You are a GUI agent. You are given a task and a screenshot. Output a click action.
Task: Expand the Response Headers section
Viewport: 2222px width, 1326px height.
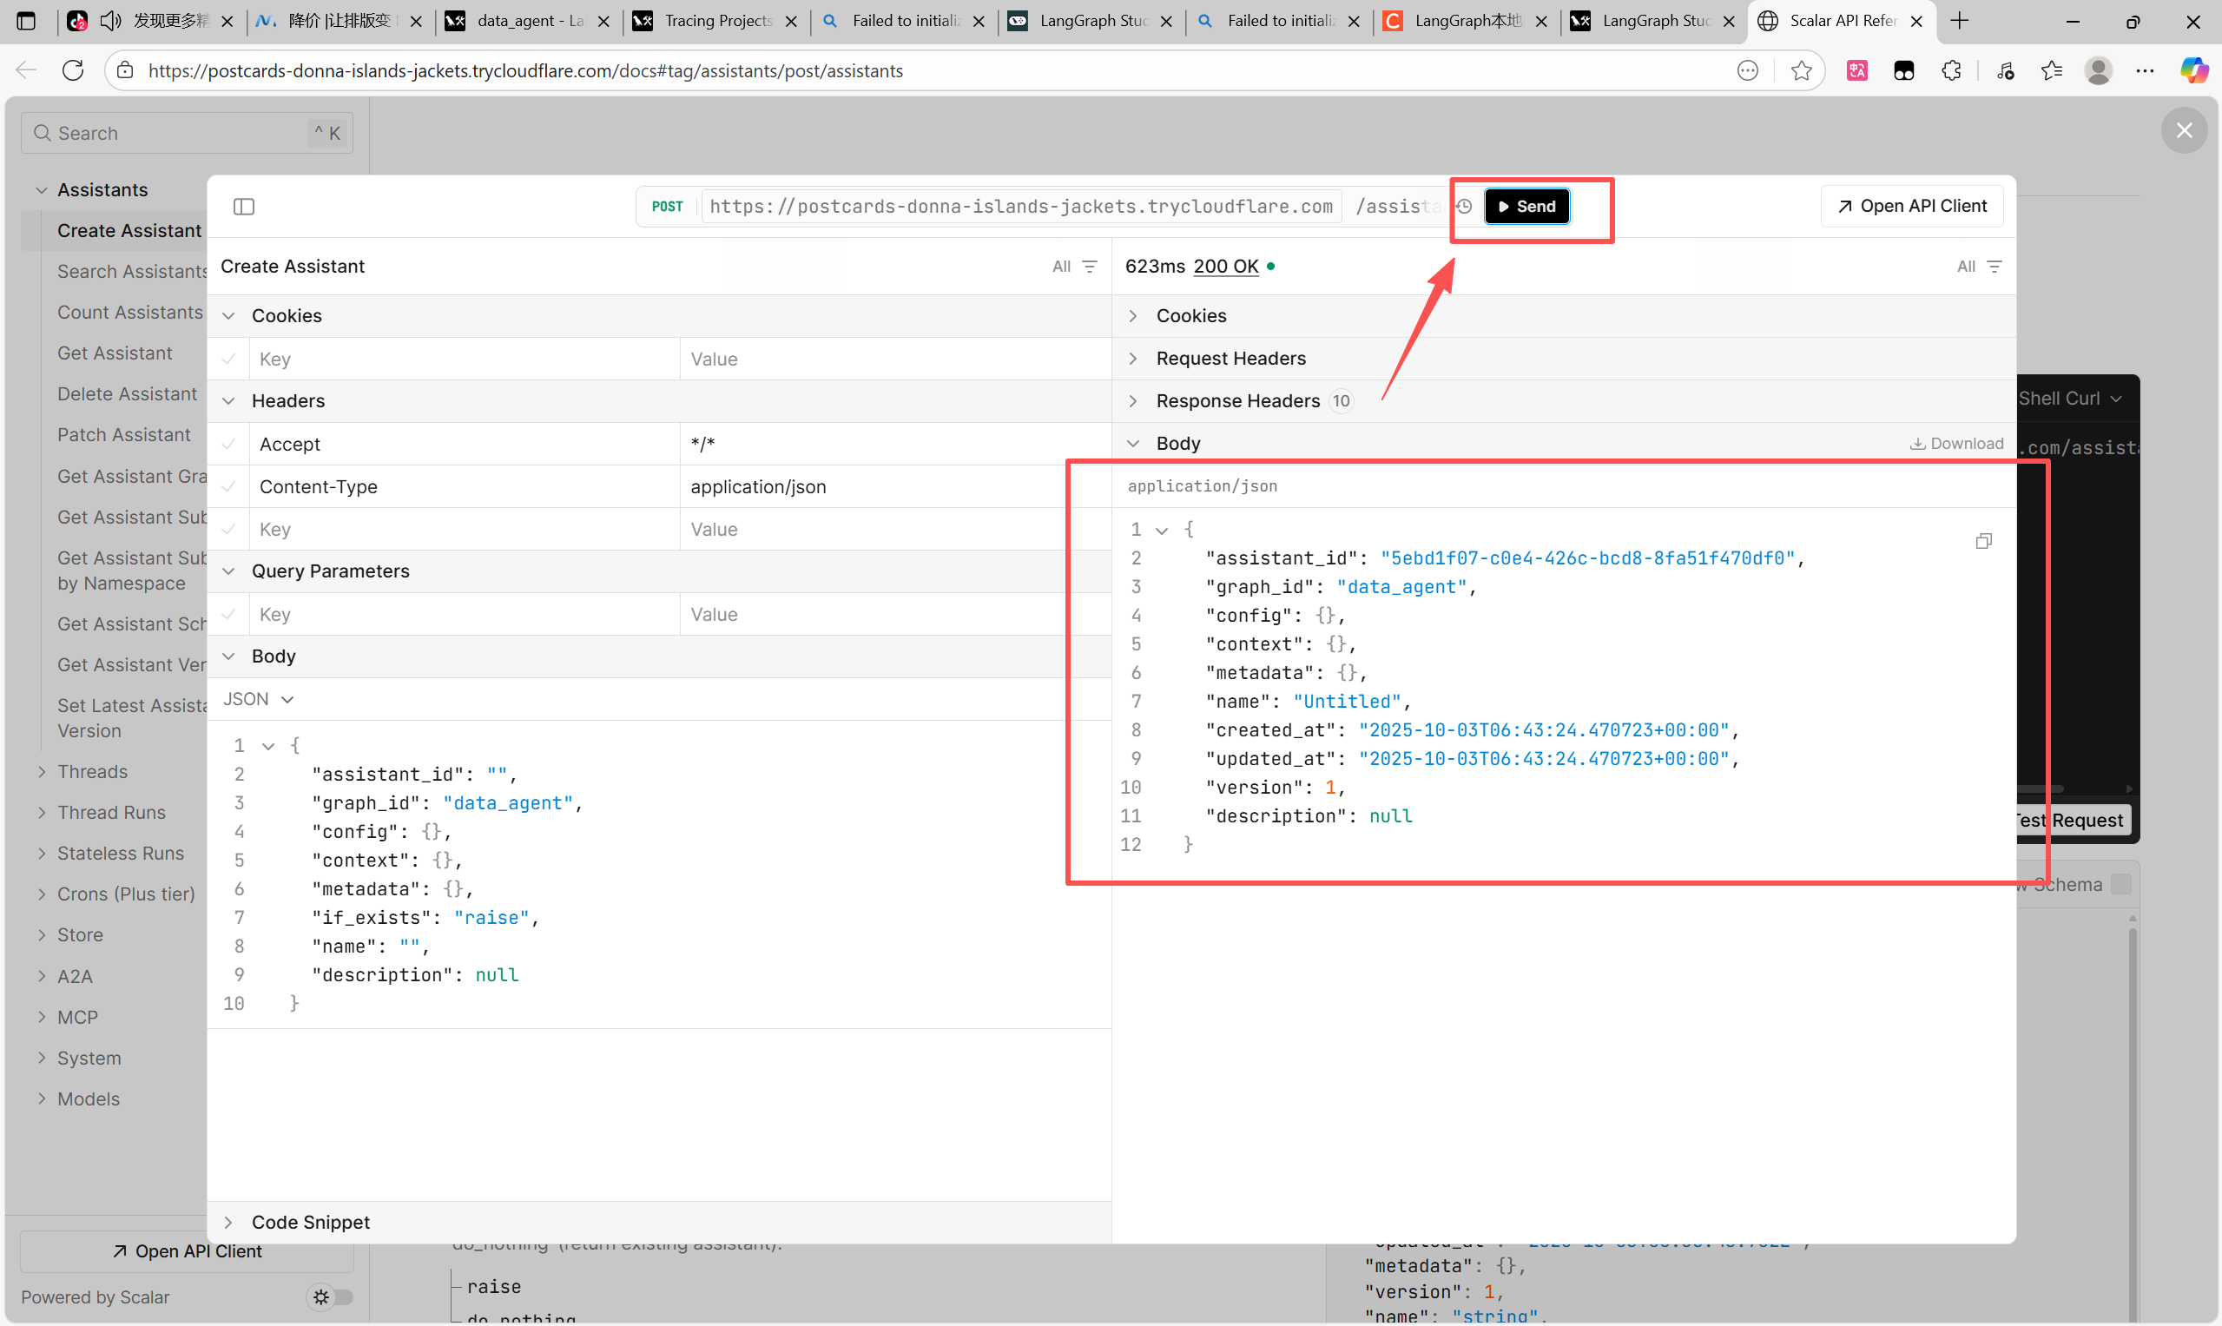coord(1236,401)
